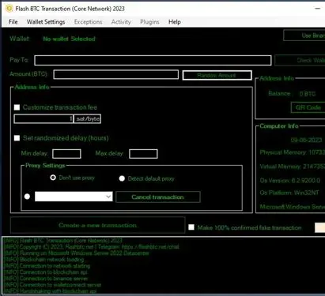Click log line Connection to blockchain api
This screenshot has height=296, width=325.
[x=45, y=272]
